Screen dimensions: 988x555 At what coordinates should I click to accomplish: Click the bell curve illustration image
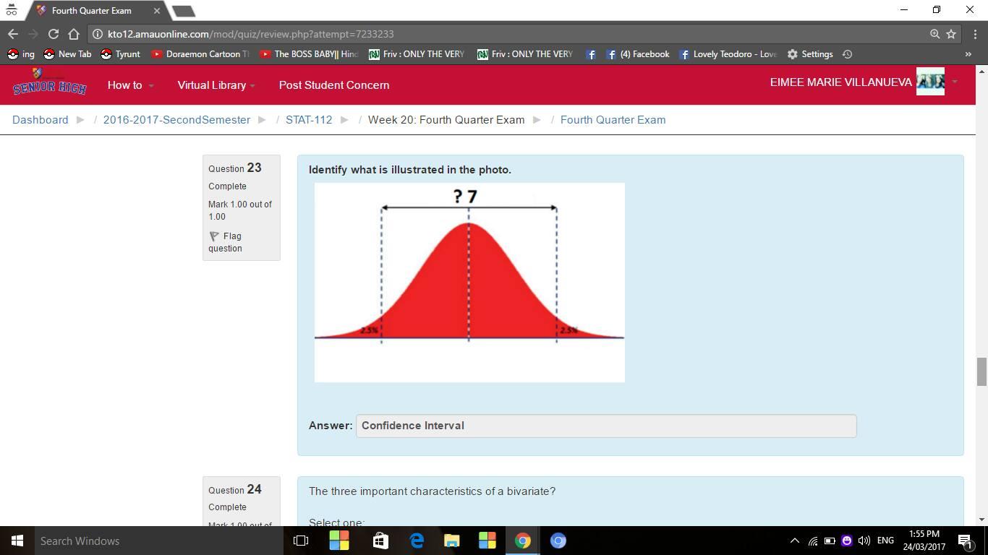click(469, 283)
